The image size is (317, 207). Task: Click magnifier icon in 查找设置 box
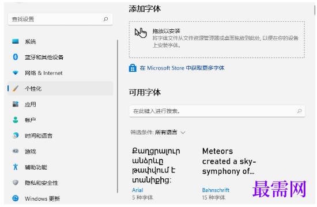(105, 19)
